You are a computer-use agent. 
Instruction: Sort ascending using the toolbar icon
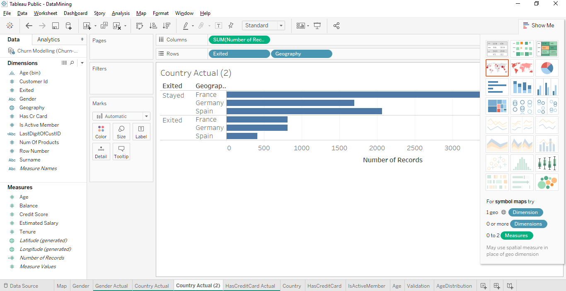[153, 26]
